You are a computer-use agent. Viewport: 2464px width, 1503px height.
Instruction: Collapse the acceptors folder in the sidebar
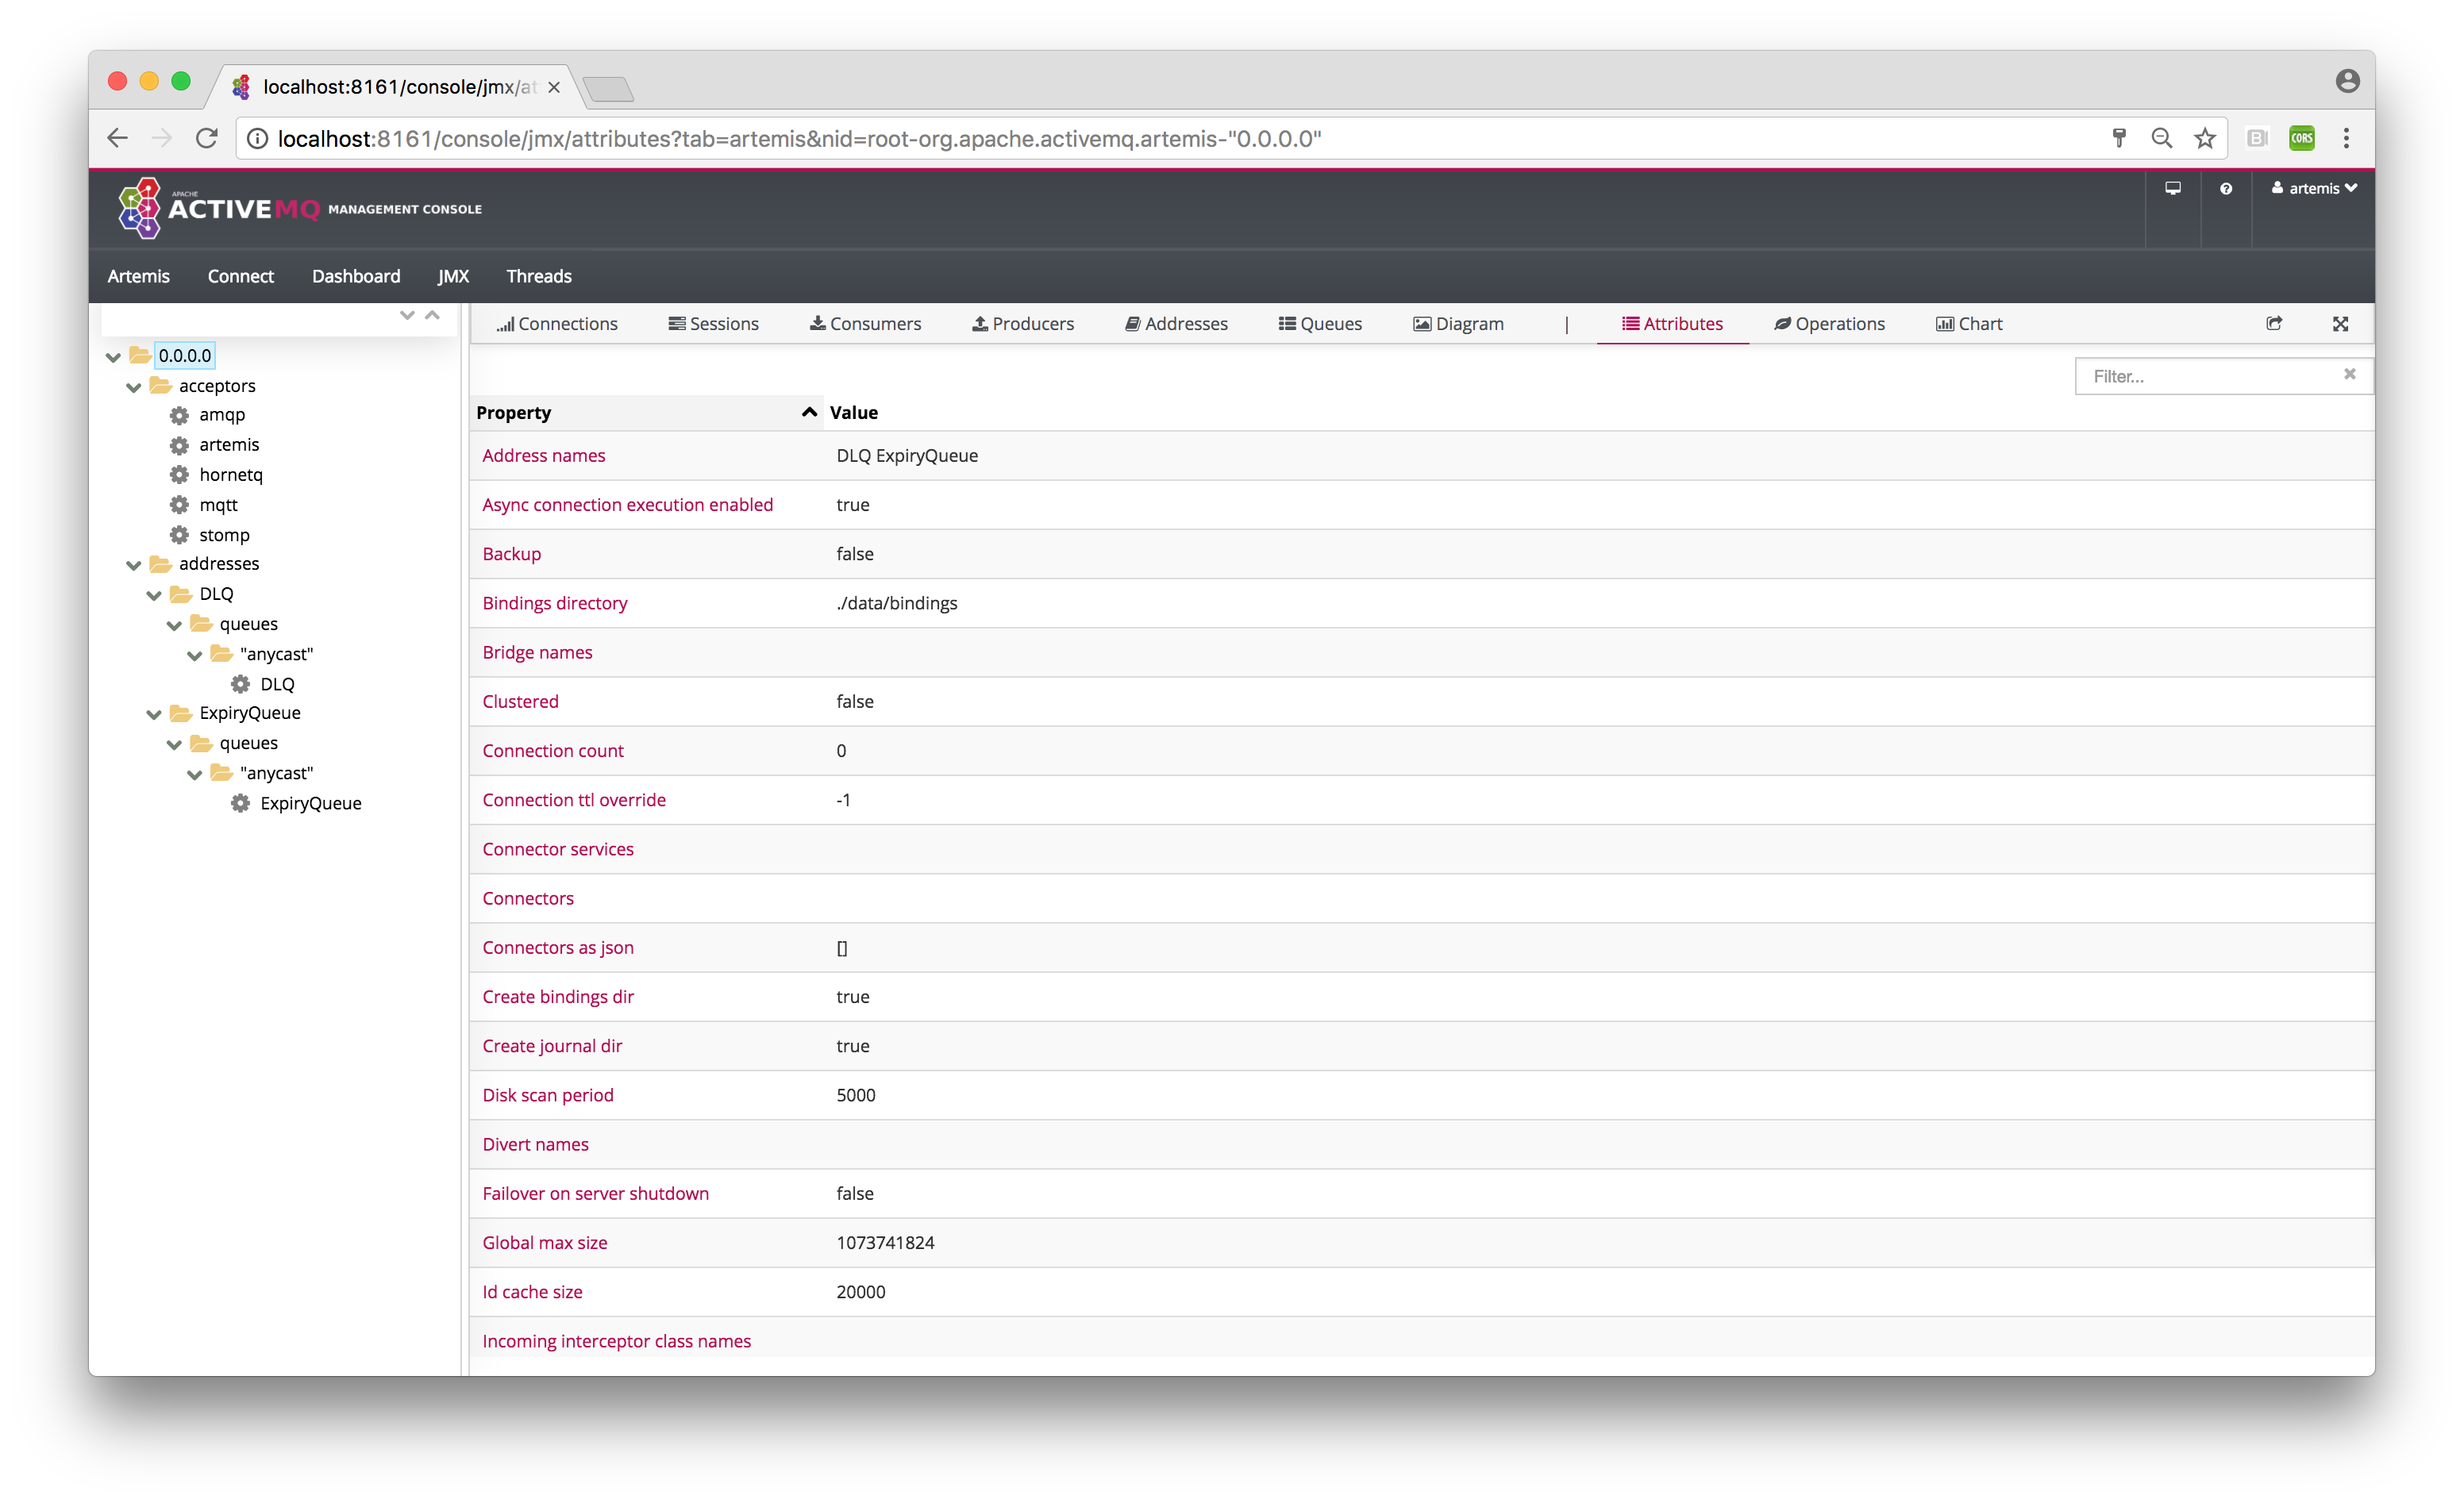click(x=133, y=385)
